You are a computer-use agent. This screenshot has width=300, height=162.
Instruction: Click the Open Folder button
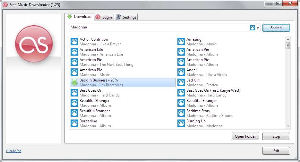click(245, 136)
